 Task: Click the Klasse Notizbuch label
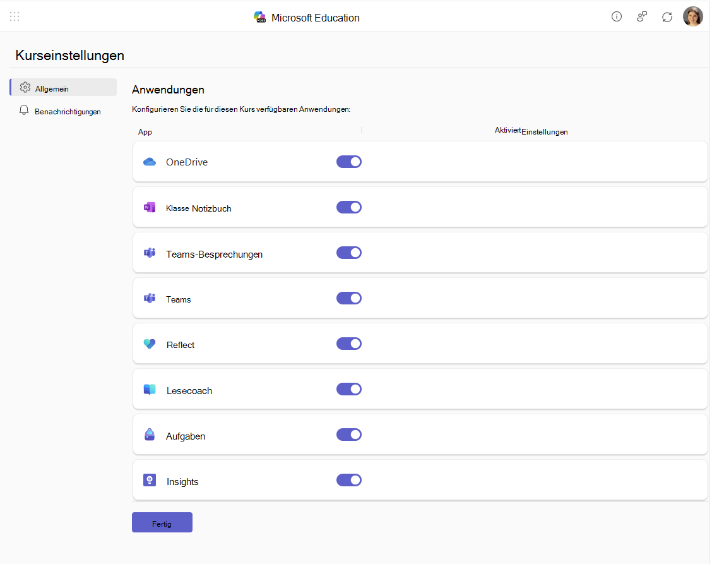pyautogui.click(x=198, y=208)
